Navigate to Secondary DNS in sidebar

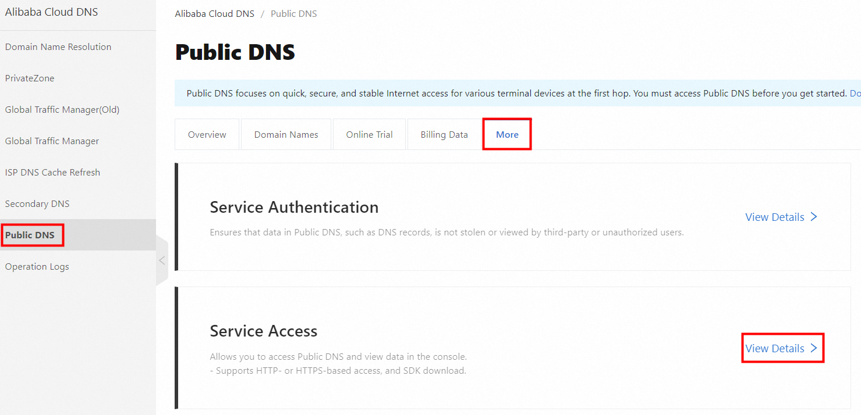(x=37, y=203)
